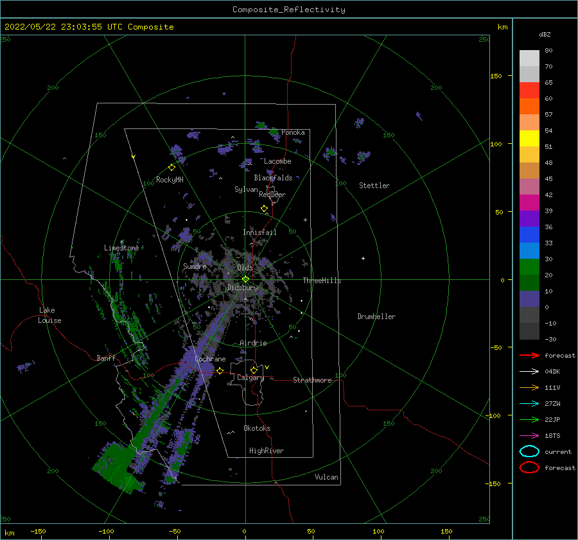Image resolution: width=578 pixels, height=540 pixels.
Task: Click the yellow diamond marker south of RedDeer
Action: point(264,209)
